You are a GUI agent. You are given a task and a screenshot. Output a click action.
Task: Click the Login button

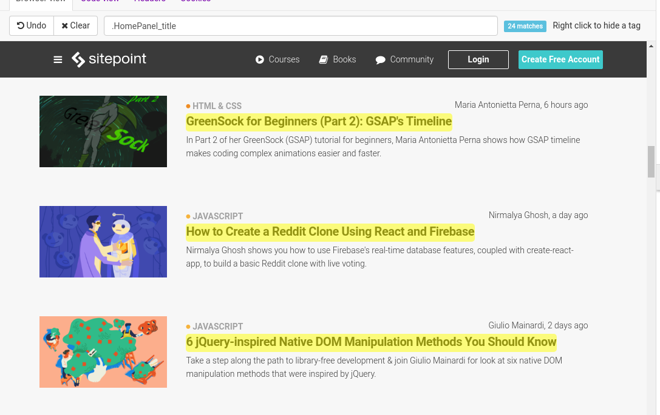point(478,59)
